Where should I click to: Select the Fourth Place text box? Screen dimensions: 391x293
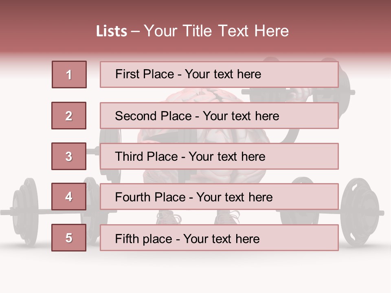219,197
